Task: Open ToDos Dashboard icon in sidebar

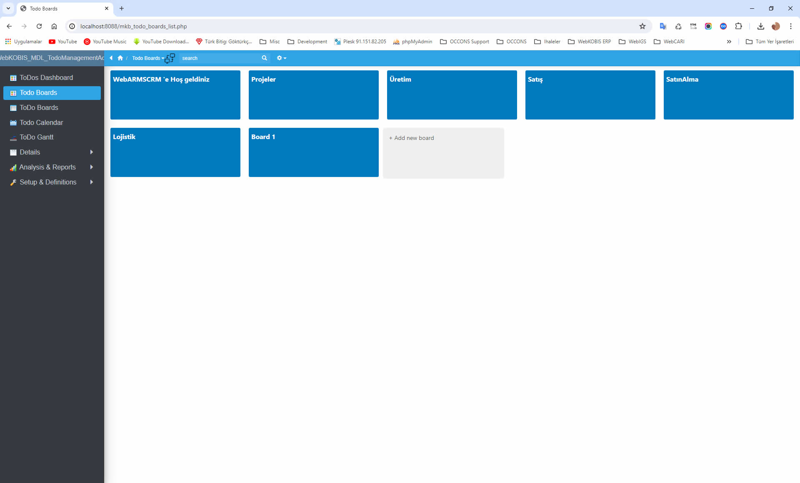Action: 13,78
